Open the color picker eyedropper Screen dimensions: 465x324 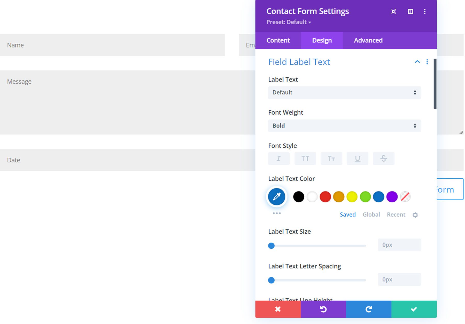coord(276,196)
